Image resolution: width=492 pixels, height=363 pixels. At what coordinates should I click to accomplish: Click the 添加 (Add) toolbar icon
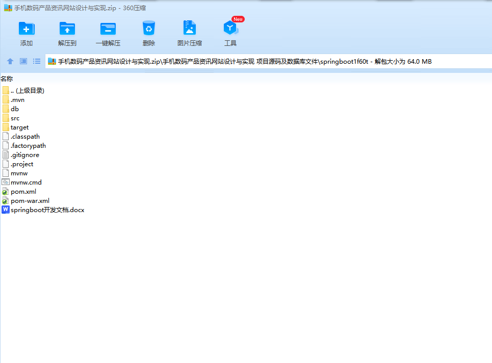27,29
